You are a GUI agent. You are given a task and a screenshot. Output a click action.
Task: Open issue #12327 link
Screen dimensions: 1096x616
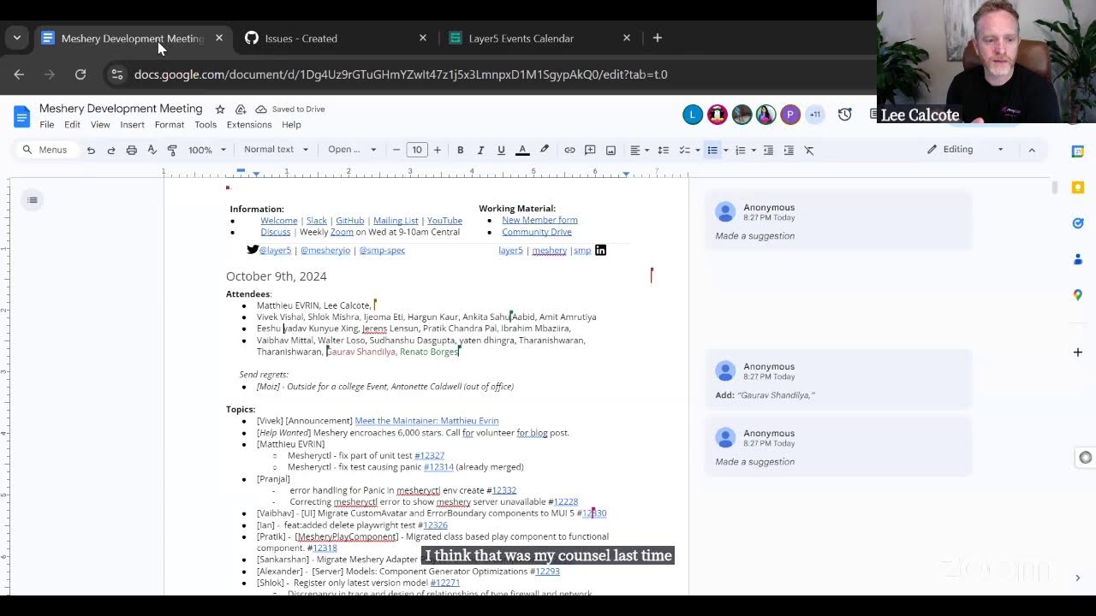point(429,456)
